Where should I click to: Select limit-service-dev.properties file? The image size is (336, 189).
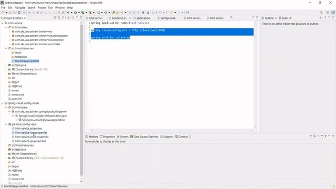(x=31, y=133)
